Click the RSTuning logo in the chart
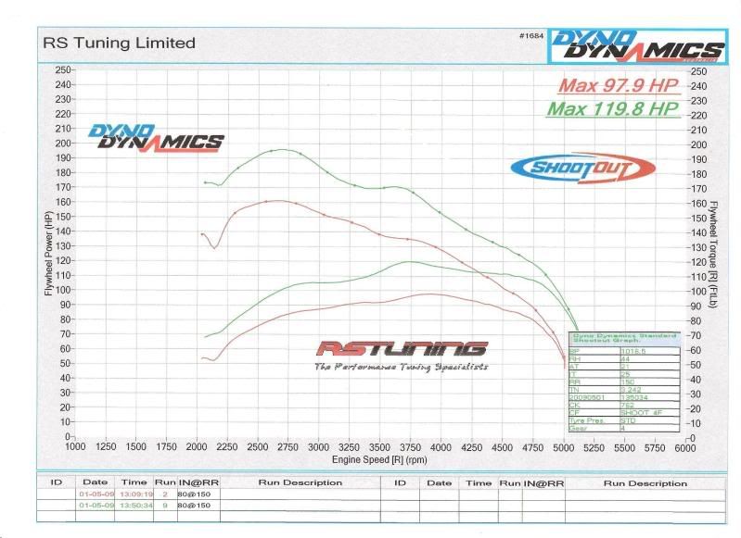Image resolution: width=741 pixels, height=538 pixels. click(x=402, y=349)
